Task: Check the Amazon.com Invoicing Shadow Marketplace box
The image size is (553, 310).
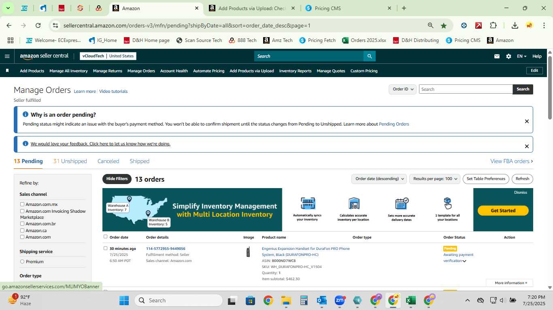Action: 22,211
